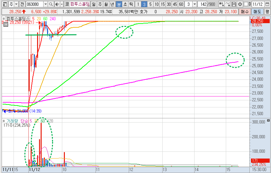Select the 1 minute interval
Viewport: 271px width, 173px height.
click(x=138, y=4)
